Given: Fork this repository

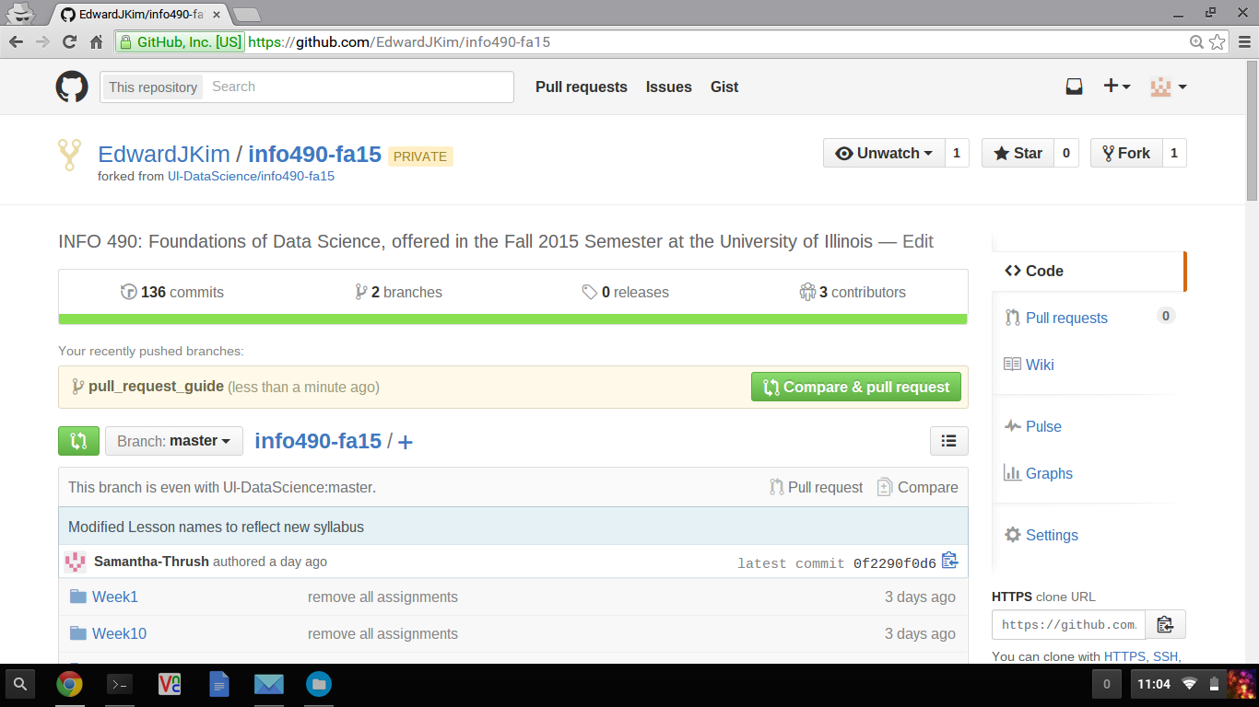Looking at the screenshot, I should (1125, 154).
